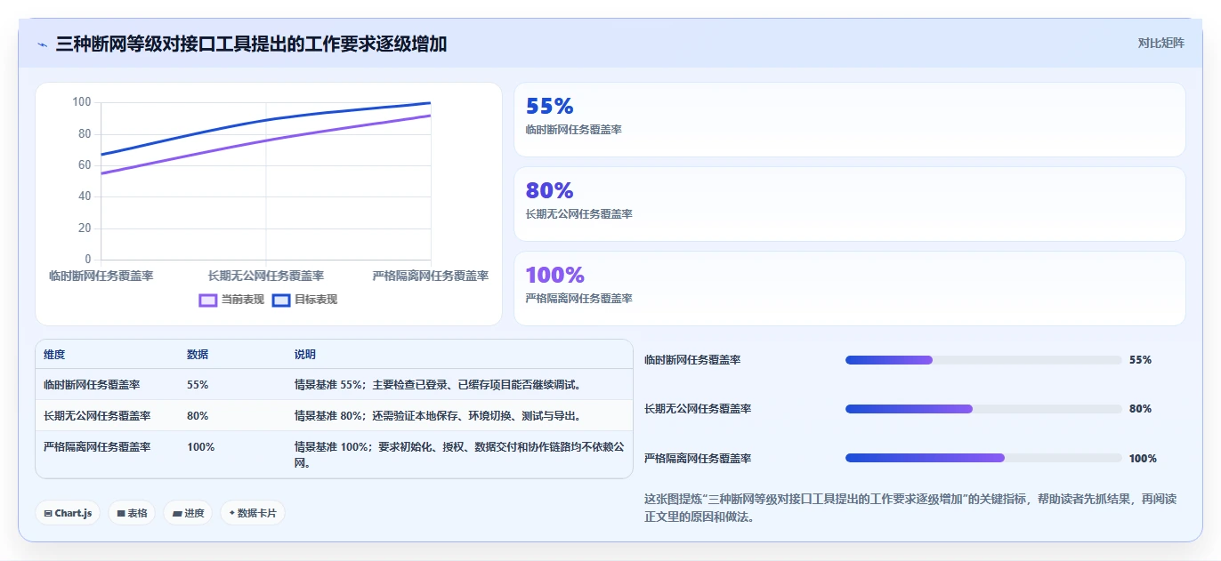Click the 表格 chip

point(132,513)
